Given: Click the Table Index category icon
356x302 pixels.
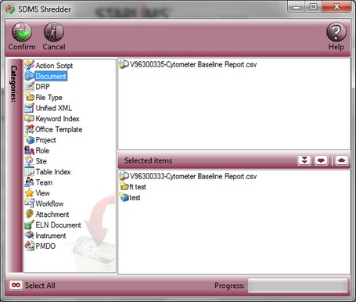Looking at the screenshot, I should click(x=30, y=171).
